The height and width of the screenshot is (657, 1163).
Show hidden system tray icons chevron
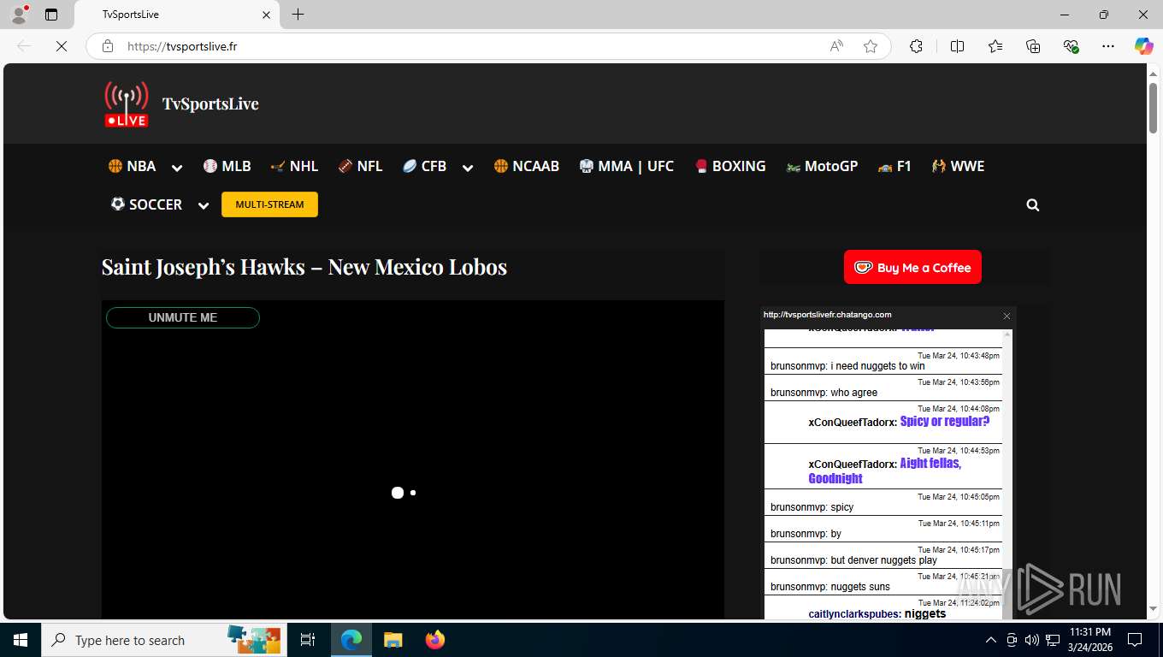(x=991, y=640)
